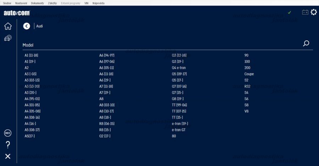319x166 pixels.
Task: Click the autocom logo
Action: [x=17, y=13]
